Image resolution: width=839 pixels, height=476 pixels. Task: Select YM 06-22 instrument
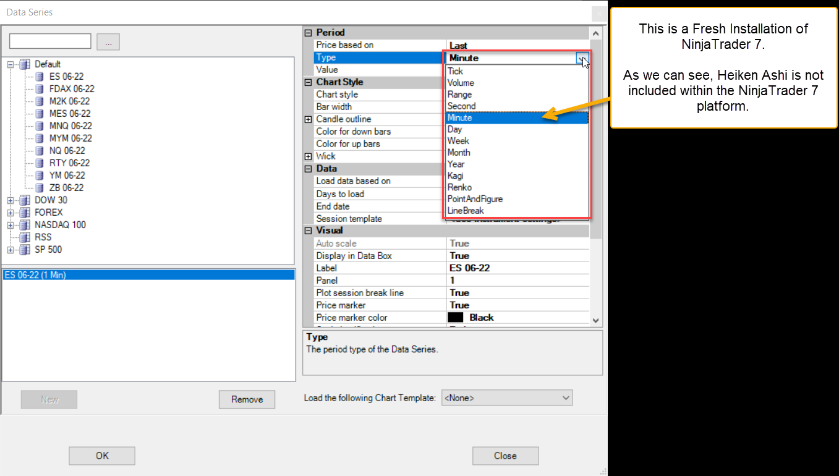pos(67,176)
